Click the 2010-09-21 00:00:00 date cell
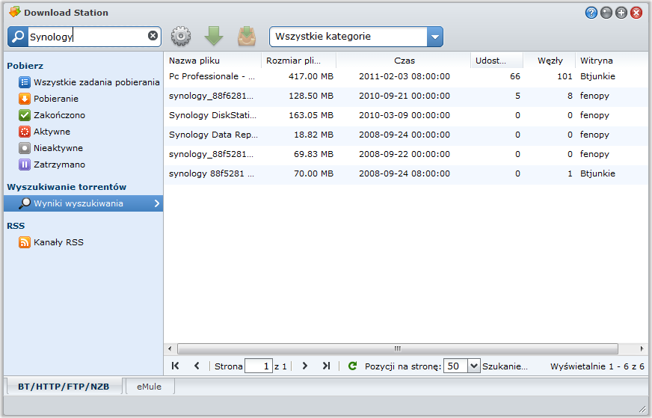 click(405, 96)
